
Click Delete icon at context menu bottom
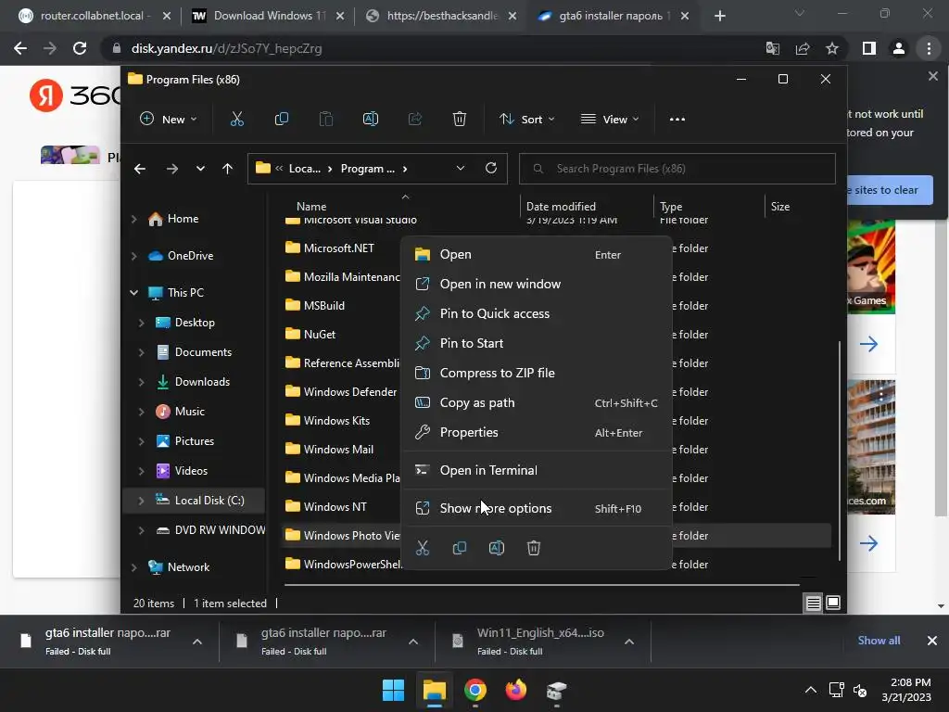(x=533, y=549)
